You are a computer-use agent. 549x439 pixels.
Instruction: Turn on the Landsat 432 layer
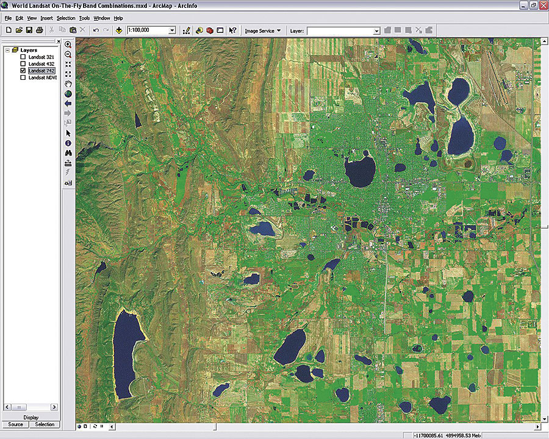tap(23, 64)
